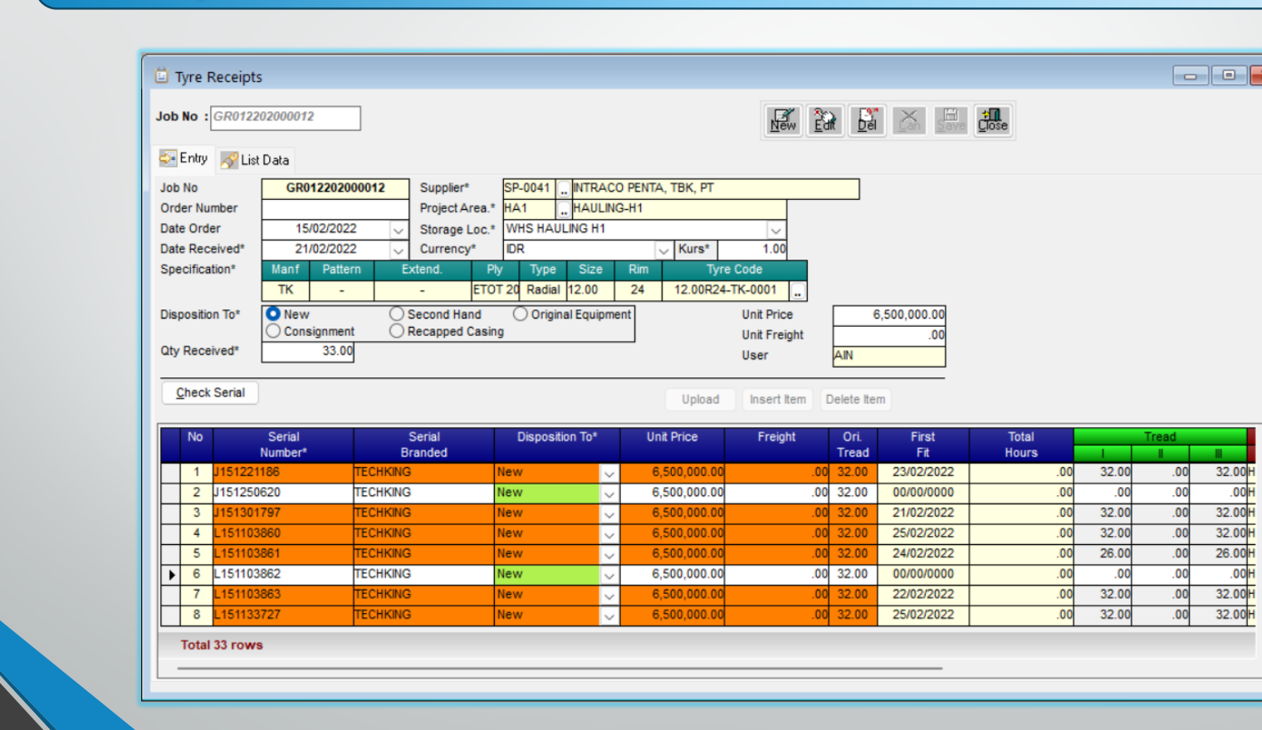This screenshot has height=730, width=1262.
Task: Click the Project Area code field HA1
Action: tap(530, 208)
